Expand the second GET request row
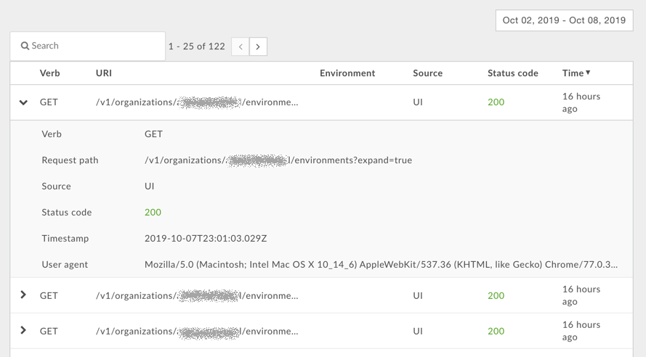Viewport: 646px width, 357px height. 23,295
